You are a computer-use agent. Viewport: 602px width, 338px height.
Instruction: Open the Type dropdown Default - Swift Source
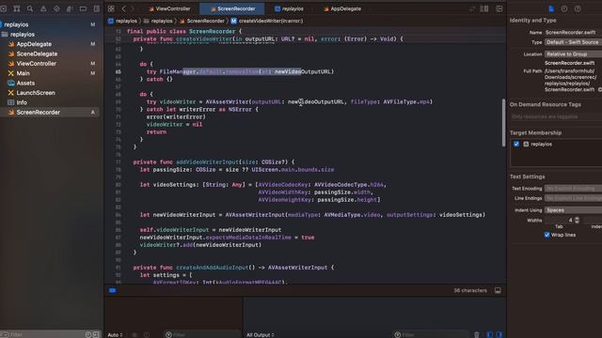[x=573, y=42]
